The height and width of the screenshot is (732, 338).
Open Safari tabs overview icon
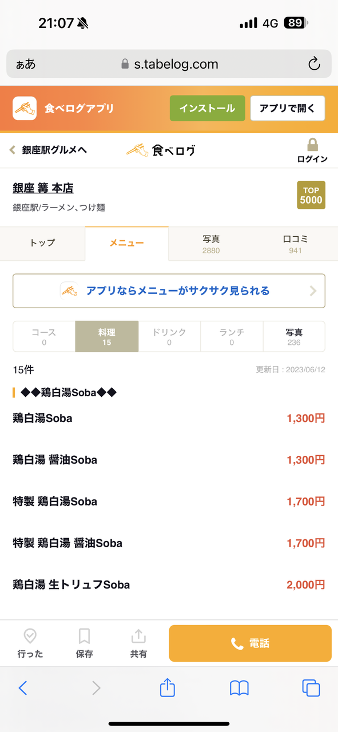click(311, 687)
